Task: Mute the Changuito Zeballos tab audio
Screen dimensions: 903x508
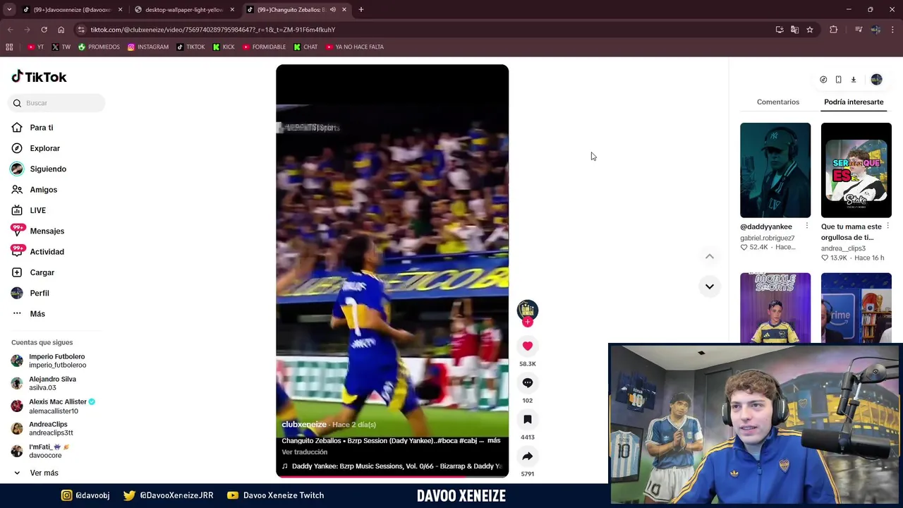Action: (333, 10)
